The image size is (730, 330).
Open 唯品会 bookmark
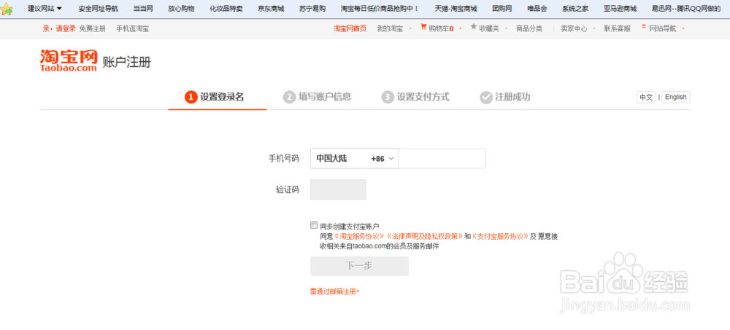tap(537, 8)
